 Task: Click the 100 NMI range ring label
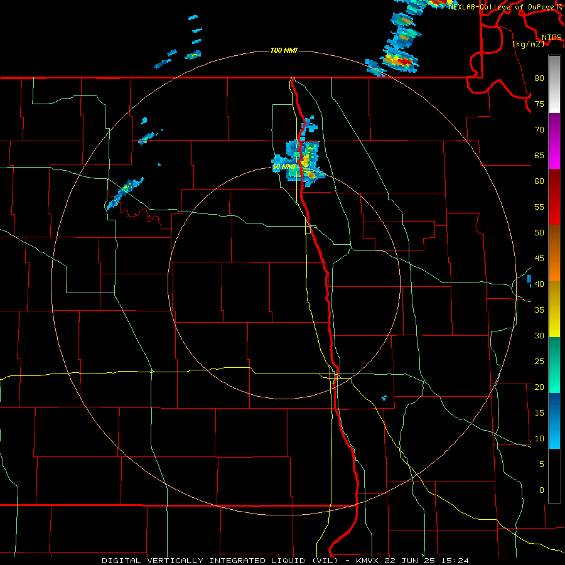tap(284, 50)
